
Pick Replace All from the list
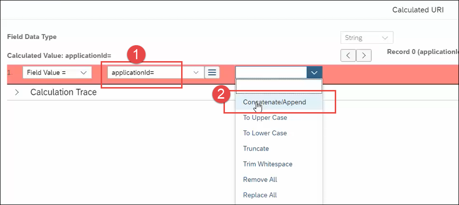pos(260,195)
